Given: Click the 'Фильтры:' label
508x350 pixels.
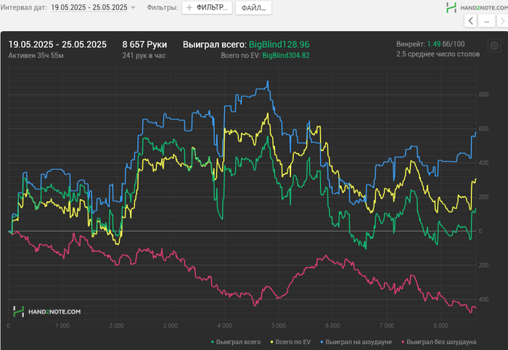Looking at the screenshot, I should (x=163, y=7).
